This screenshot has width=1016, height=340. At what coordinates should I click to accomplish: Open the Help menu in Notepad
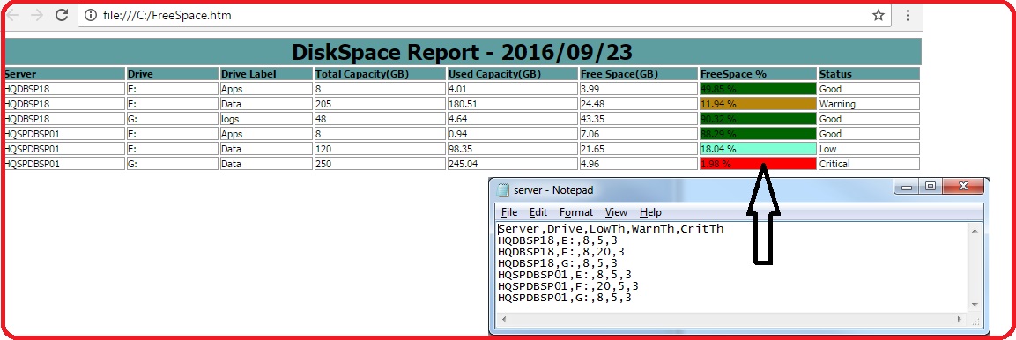click(650, 212)
